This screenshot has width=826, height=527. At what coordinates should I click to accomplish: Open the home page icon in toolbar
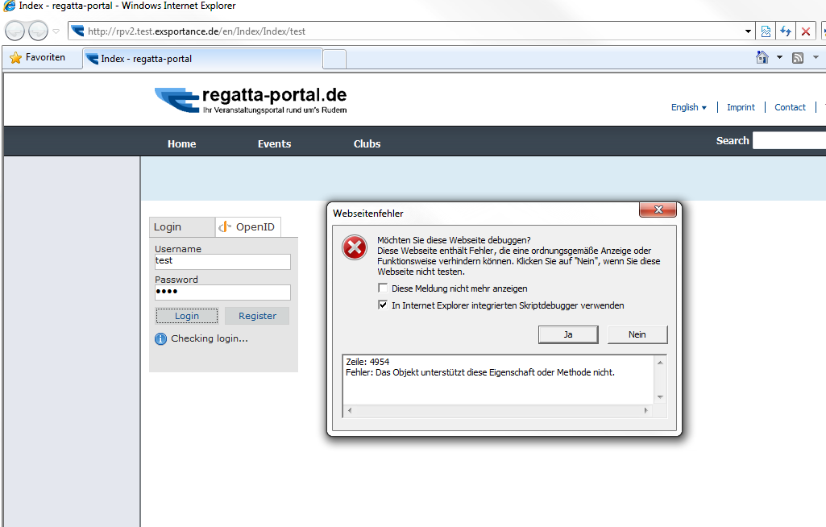pos(762,58)
